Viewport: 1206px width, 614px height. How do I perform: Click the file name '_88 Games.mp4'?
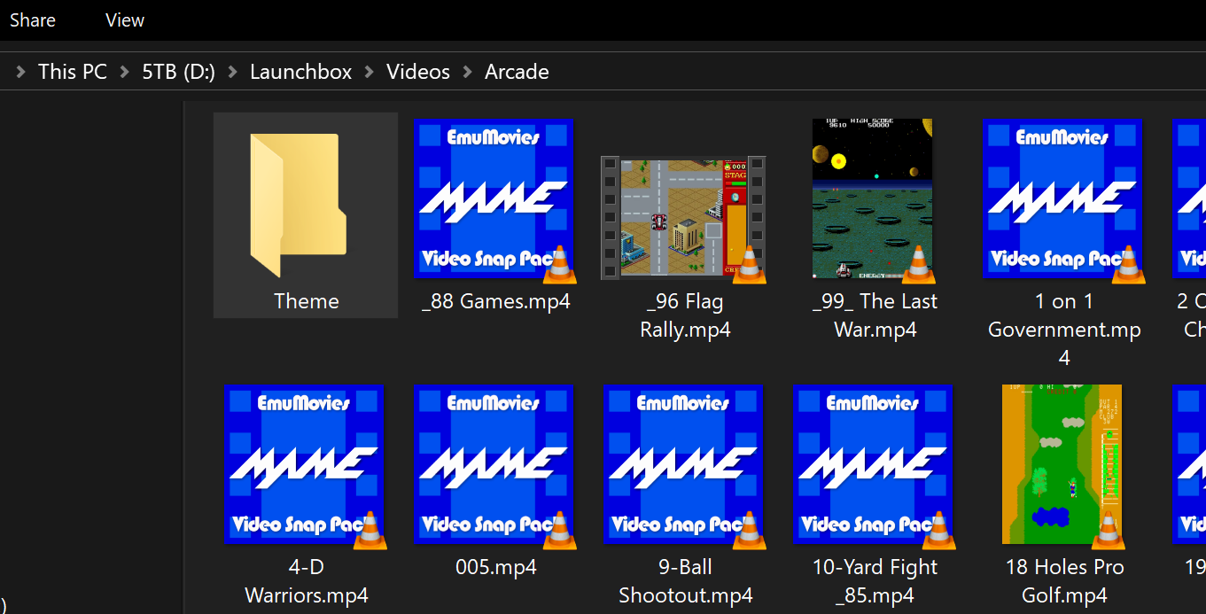[x=495, y=301]
